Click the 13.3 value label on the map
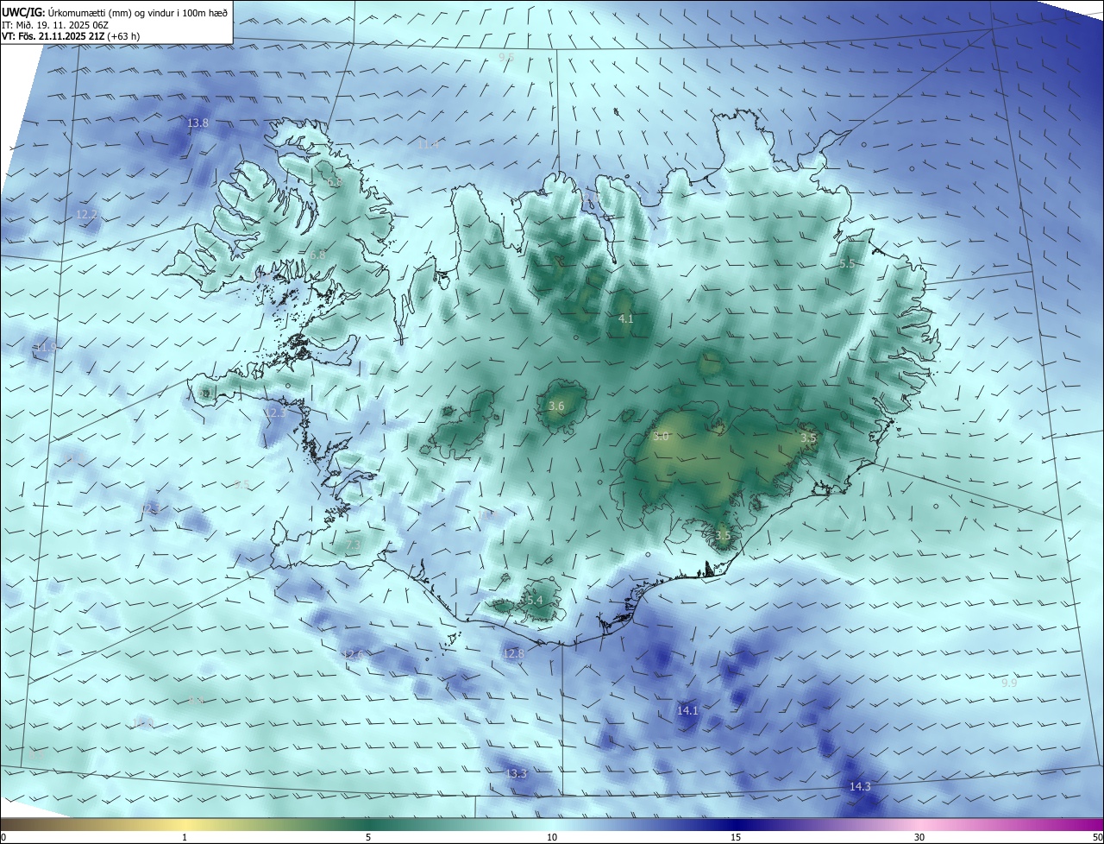Image resolution: width=1104 pixels, height=844 pixels. pyautogui.click(x=516, y=774)
